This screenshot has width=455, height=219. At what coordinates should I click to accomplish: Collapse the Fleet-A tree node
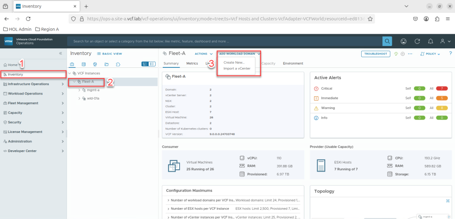74,82
